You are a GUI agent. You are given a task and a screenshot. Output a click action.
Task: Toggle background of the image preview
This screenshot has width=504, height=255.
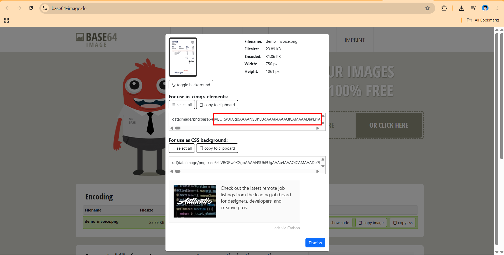coord(191,85)
